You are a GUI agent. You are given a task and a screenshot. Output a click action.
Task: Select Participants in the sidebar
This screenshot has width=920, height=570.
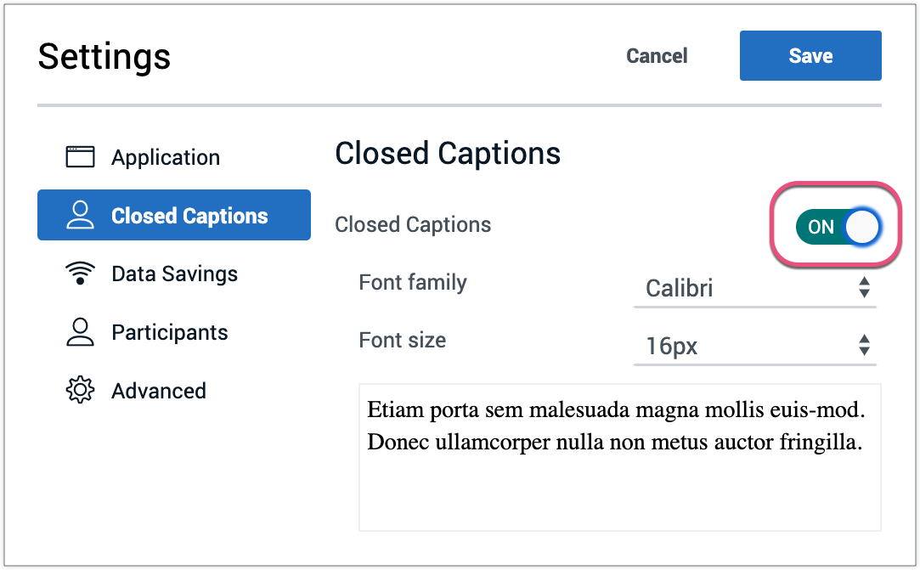(169, 331)
